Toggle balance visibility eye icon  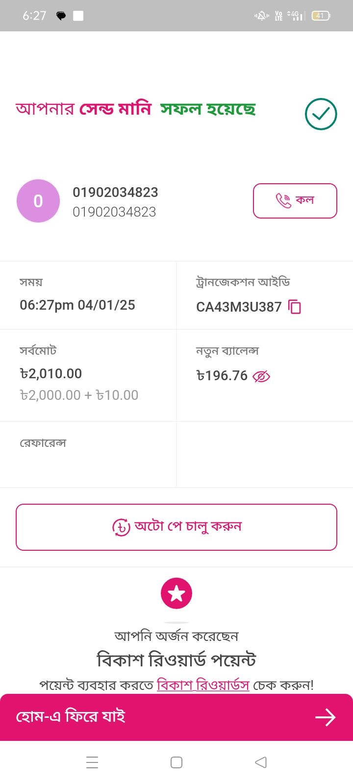pos(261,376)
